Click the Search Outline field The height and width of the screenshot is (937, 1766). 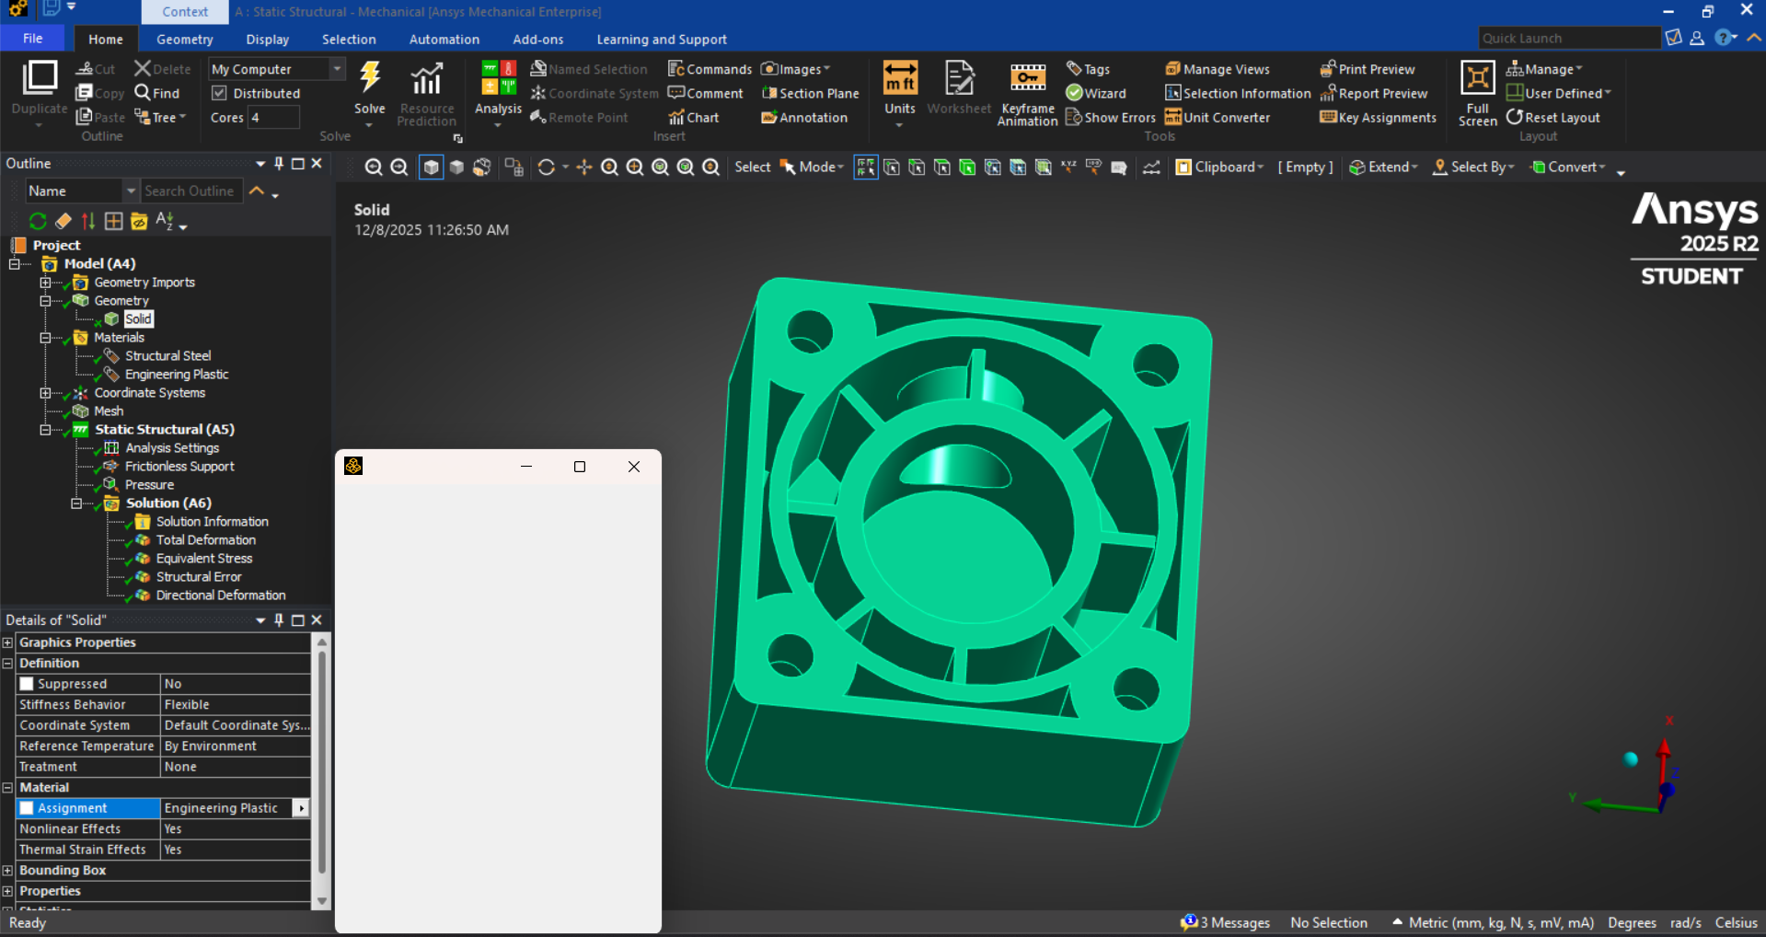pyautogui.click(x=190, y=191)
